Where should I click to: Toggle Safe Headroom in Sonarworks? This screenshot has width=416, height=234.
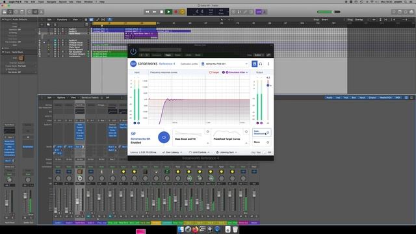261,133
